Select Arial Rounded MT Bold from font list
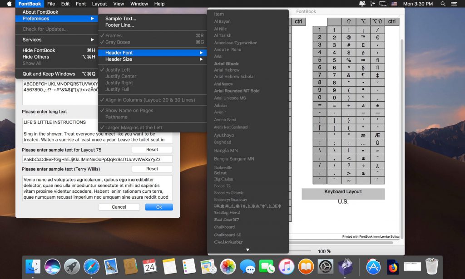This screenshot has height=279, width=465. pyautogui.click(x=237, y=91)
